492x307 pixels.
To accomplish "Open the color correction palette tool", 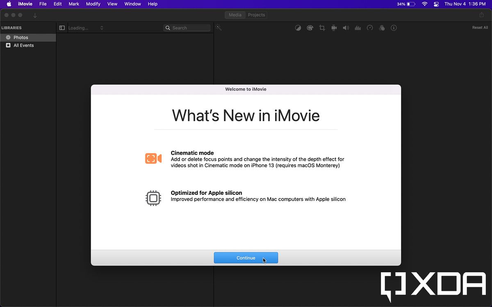I will [310, 28].
